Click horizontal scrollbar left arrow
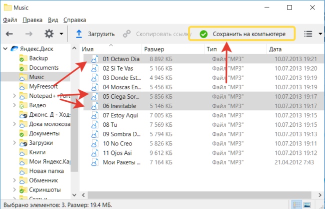Image resolution: width=325 pixels, height=209 pixels. point(83,195)
